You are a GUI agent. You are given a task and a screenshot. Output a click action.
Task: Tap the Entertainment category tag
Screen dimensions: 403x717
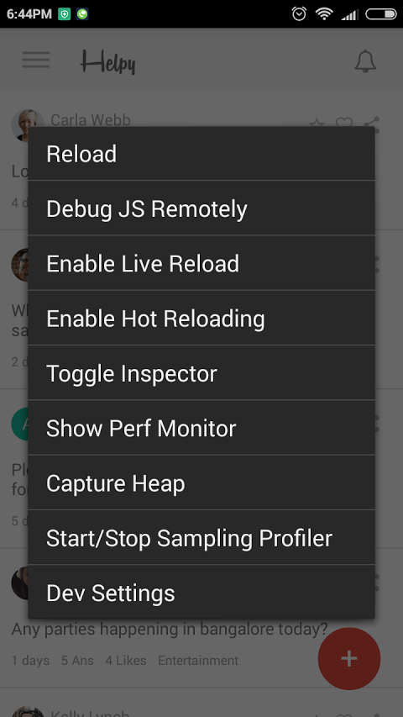198,661
